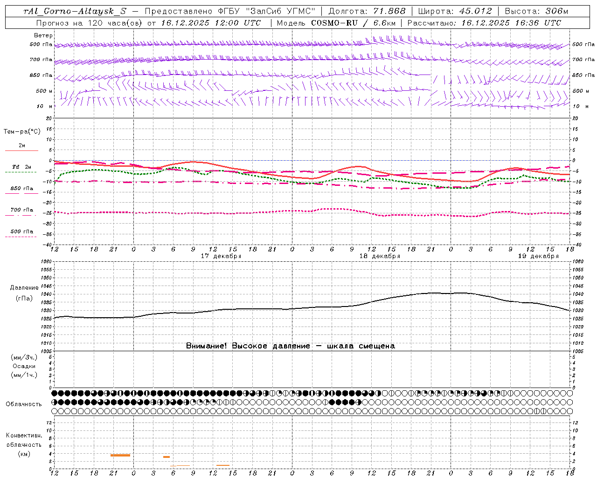The image size is (597, 477).
Task: Click the Облачность section label
Action: pos(24,404)
